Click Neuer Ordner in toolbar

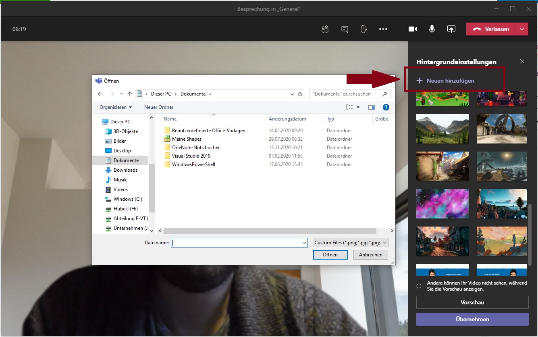click(x=159, y=107)
